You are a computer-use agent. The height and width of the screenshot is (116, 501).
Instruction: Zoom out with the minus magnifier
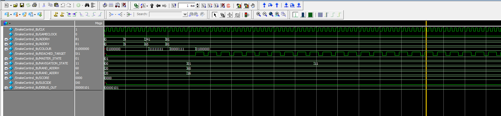(x=265, y=14)
